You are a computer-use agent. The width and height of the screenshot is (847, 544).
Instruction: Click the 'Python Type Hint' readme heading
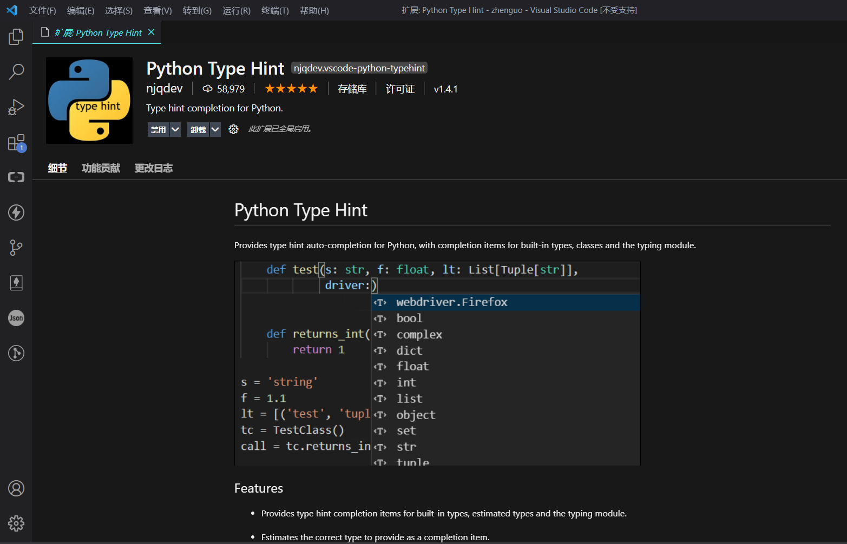tap(301, 210)
